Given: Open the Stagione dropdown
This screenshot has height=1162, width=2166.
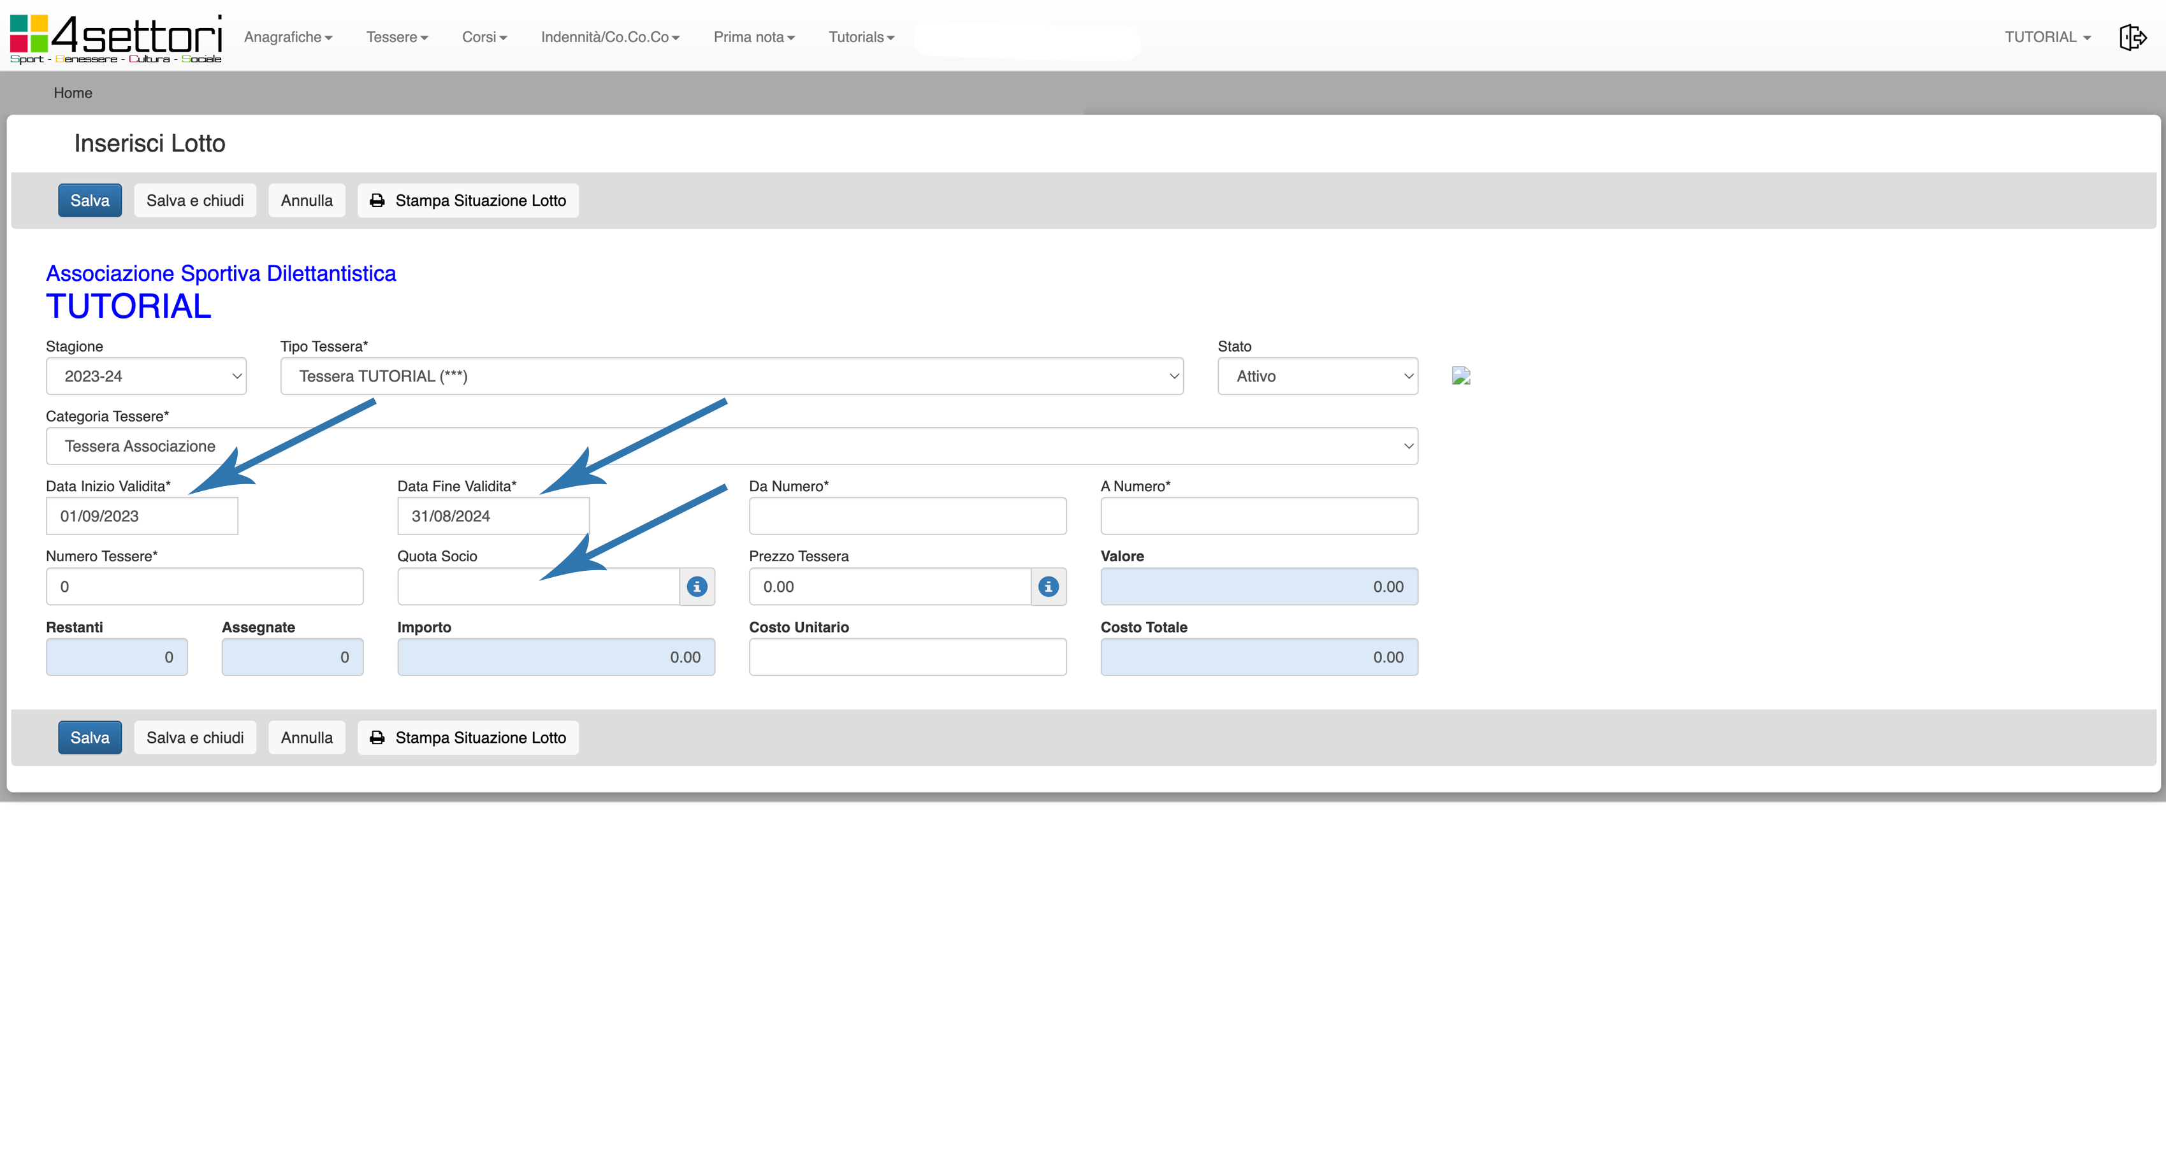Looking at the screenshot, I should [x=145, y=377].
